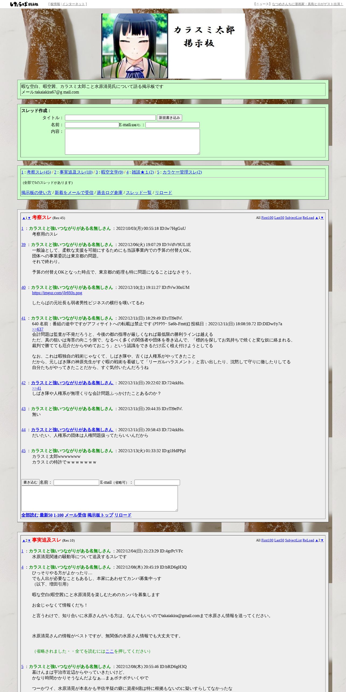Open メール受信 link under reply form
Viewport: 346px width, 692px height.
(75, 515)
